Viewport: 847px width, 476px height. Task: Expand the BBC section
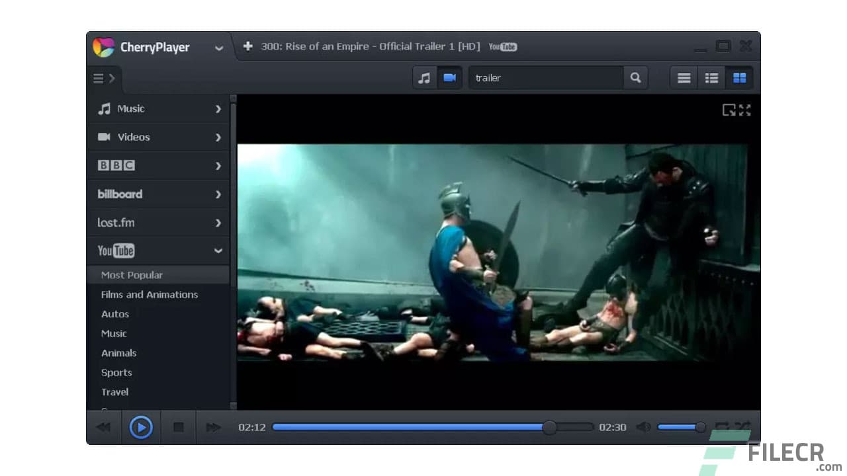click(x=218, y=165)
